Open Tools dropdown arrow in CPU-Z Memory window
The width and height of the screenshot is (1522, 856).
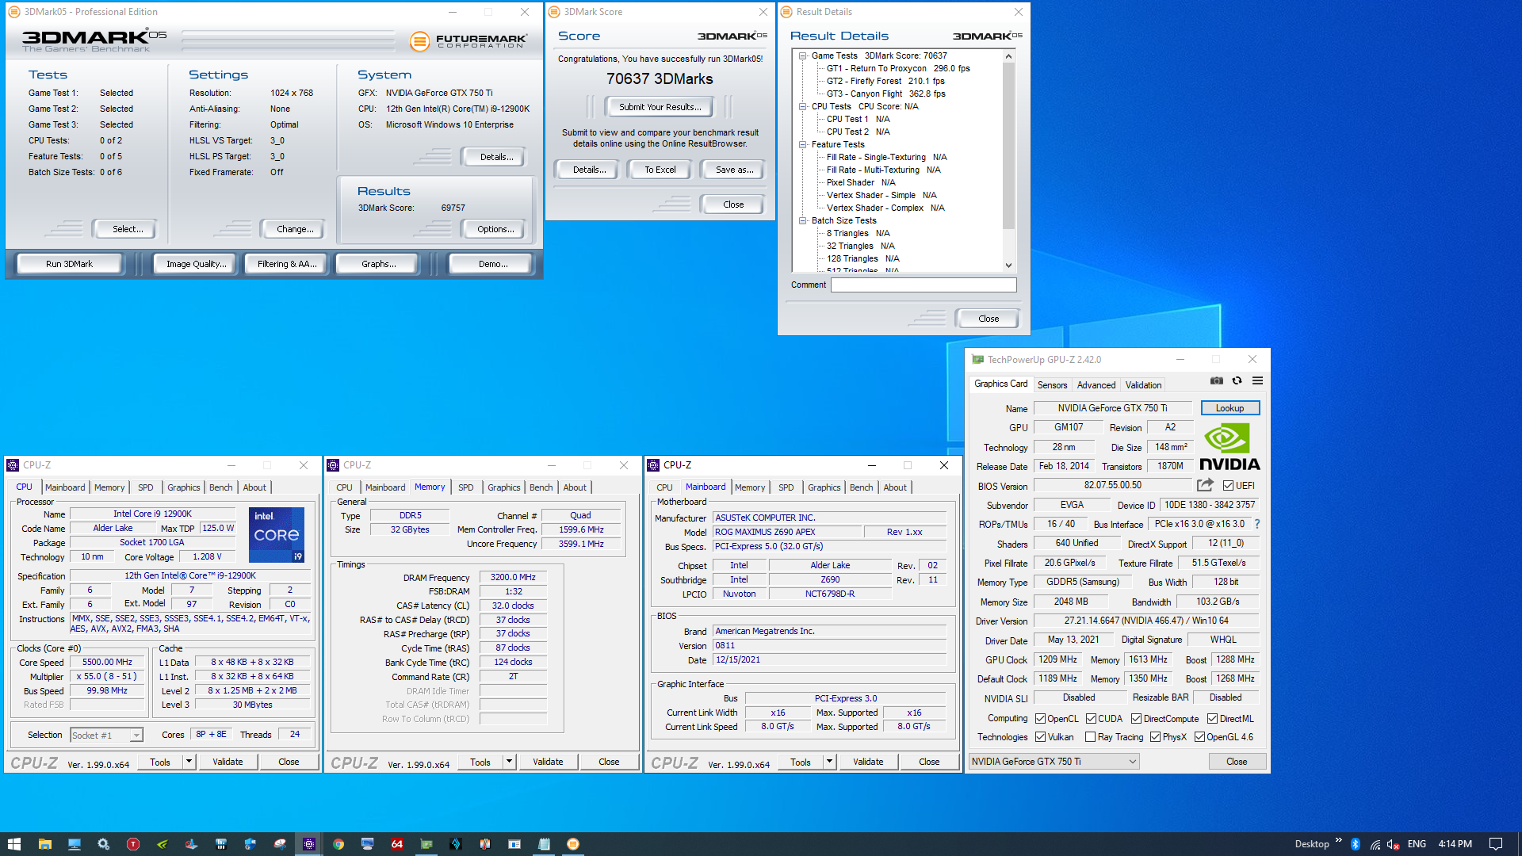[x=509, y=762]
